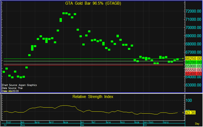This screenshot has height=127, width=203.
Task: Click the Chart Source: Aspen Graphics text
Action: (x=19, y=85)
